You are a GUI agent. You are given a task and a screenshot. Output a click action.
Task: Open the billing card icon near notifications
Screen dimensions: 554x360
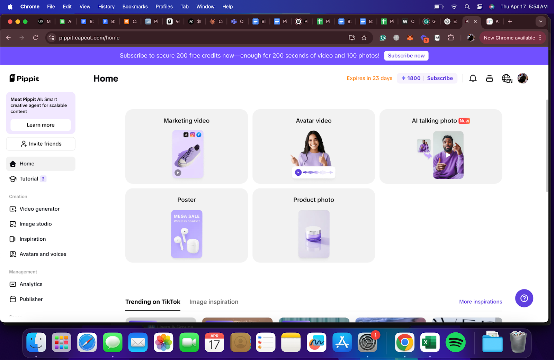[x=489, y=78]
